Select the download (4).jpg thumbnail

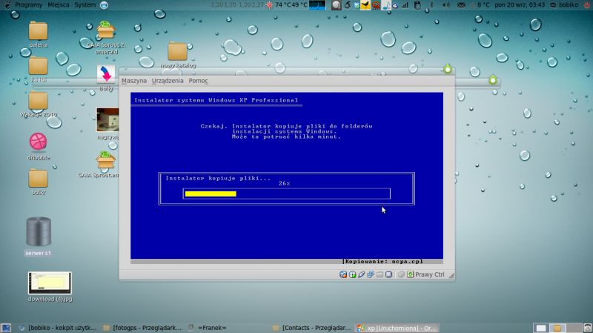[x=50, y=287]
